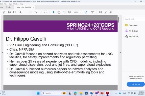Open Microsoft Edge from taskbar

click(x=76, y=93)
